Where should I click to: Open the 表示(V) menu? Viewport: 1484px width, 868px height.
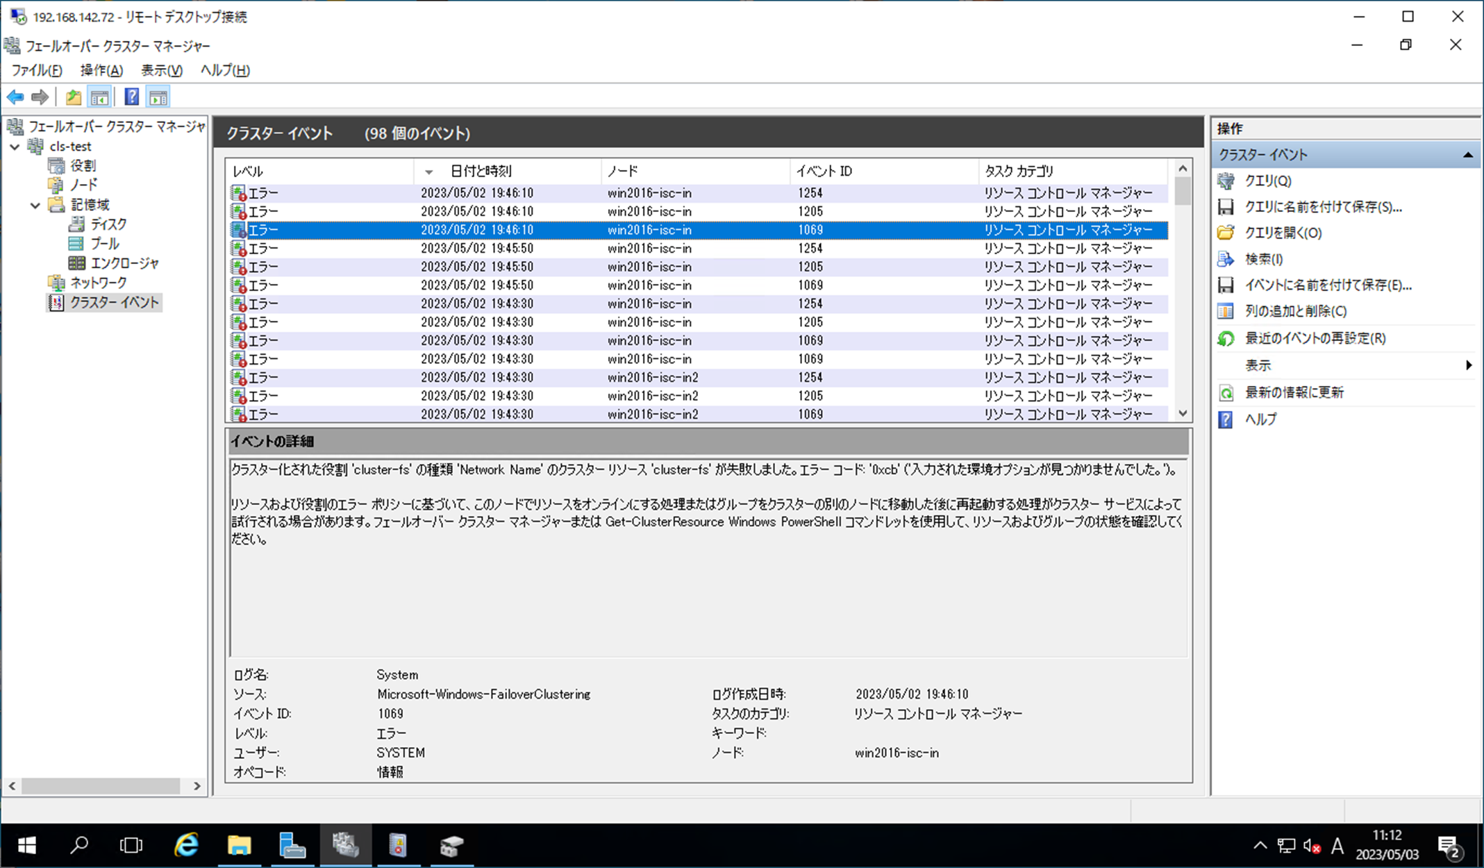(161, 70)
